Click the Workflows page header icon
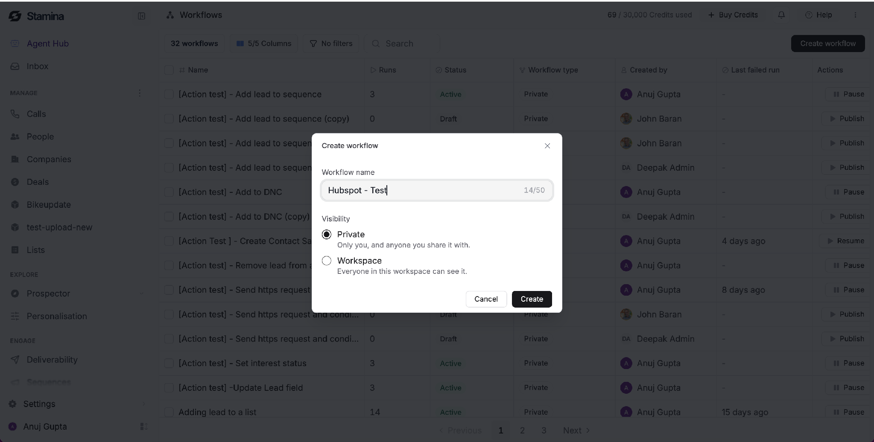The height and width of the screenshot is (442, 874). (x=170, y=15)
